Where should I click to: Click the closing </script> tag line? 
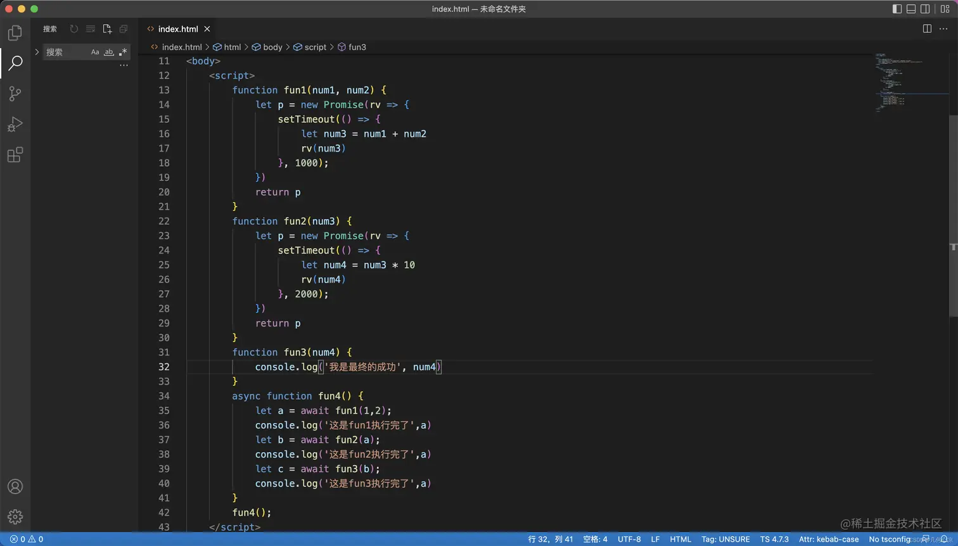234,527
